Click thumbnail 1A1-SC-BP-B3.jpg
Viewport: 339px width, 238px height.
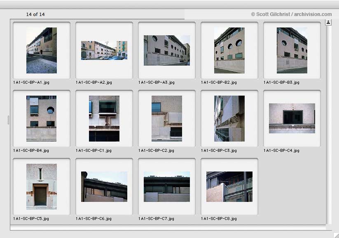(x=292, y=50)
